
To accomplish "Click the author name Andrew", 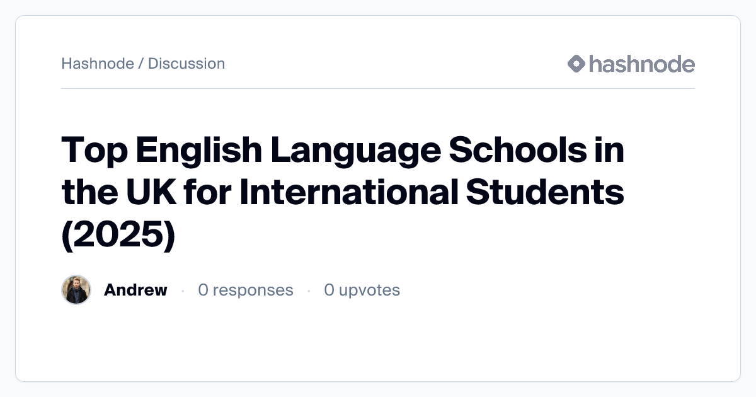I will point(135,290).
